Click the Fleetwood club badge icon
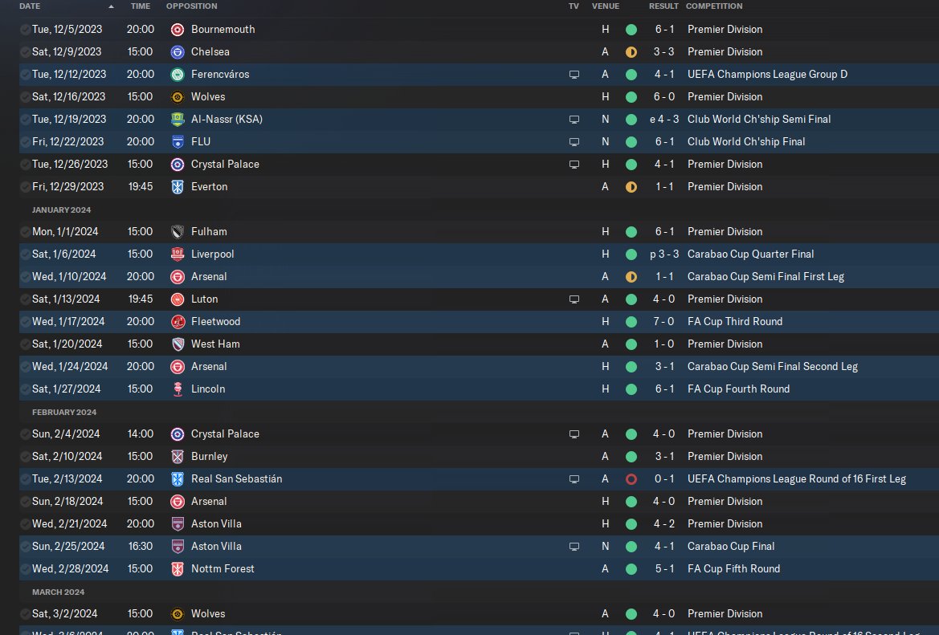Viewport: 939px width, 635px height. (x=178, y=321)
